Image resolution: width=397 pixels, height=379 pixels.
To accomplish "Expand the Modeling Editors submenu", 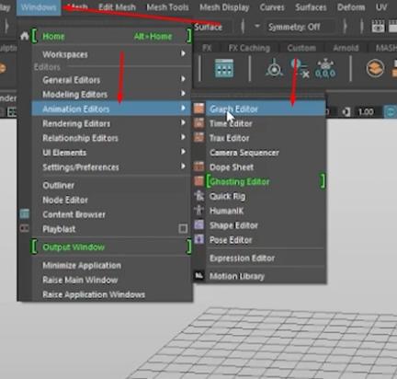I will (112, 94).
